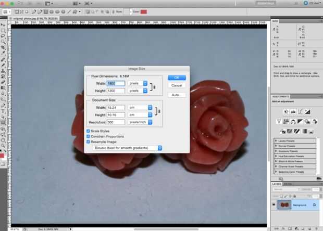
Task: Add a Channel Mixer adjustment
Action: click(x=315, y=122)
